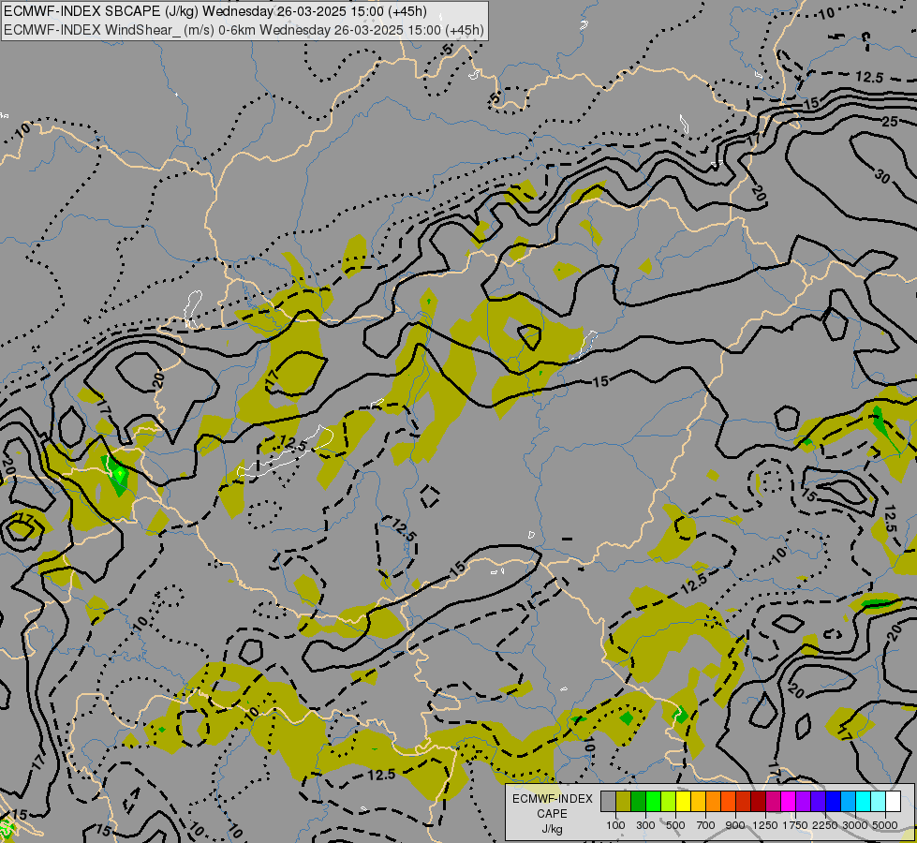917x843 pixels.
Task: Pick the pale cyan legend swatch
Action: pos(878,802)
